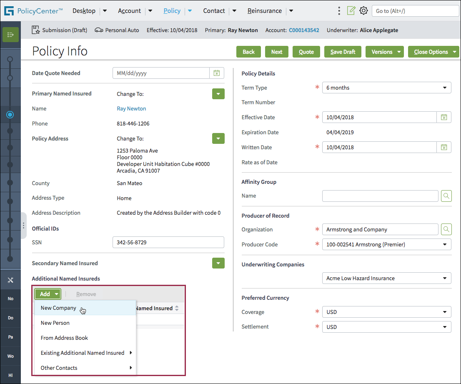Click the search icon beside Affinity Group Name
This screenshot has height=384, width=461.
click(446, 196)
